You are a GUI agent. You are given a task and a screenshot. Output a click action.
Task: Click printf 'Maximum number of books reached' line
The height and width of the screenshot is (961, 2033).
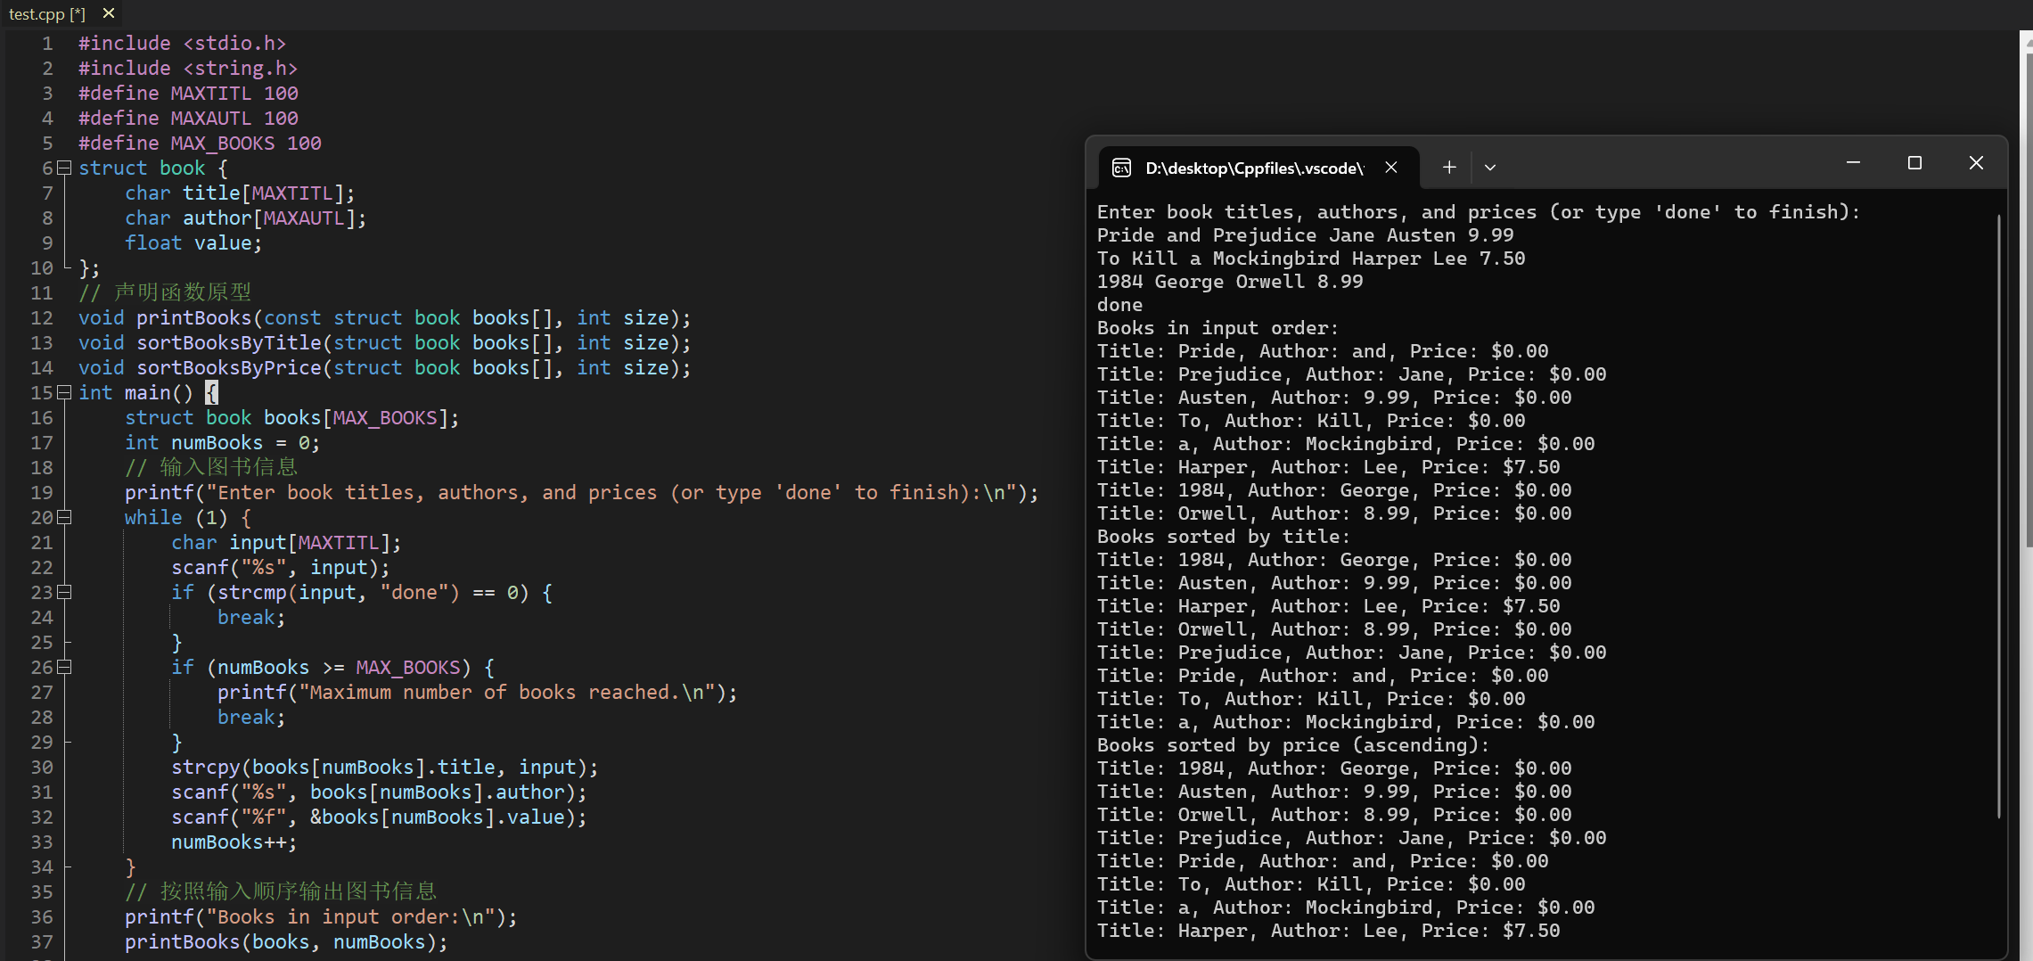[x=478, y=692]
